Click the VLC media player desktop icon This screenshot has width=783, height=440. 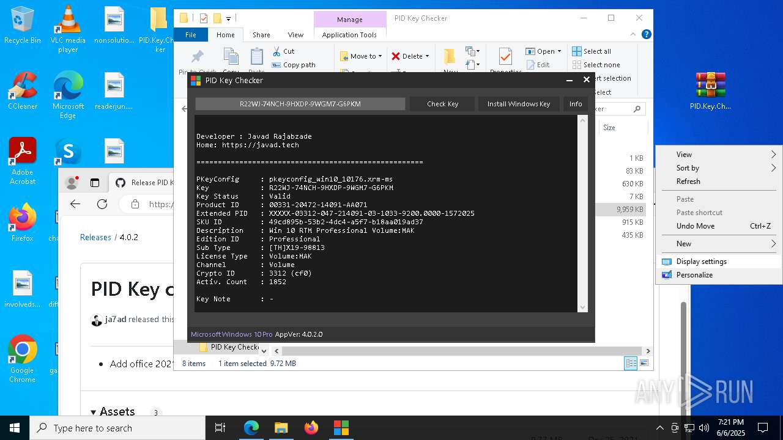point(68,29)
